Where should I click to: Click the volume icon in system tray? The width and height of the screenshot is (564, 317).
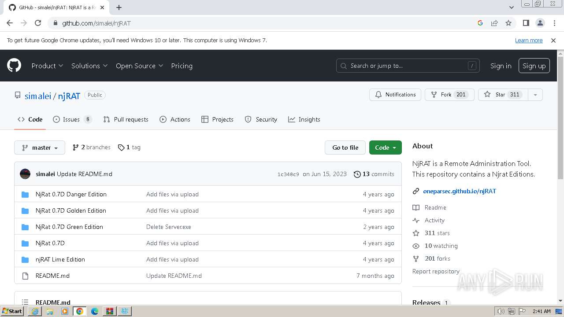(x=501, y=311)
